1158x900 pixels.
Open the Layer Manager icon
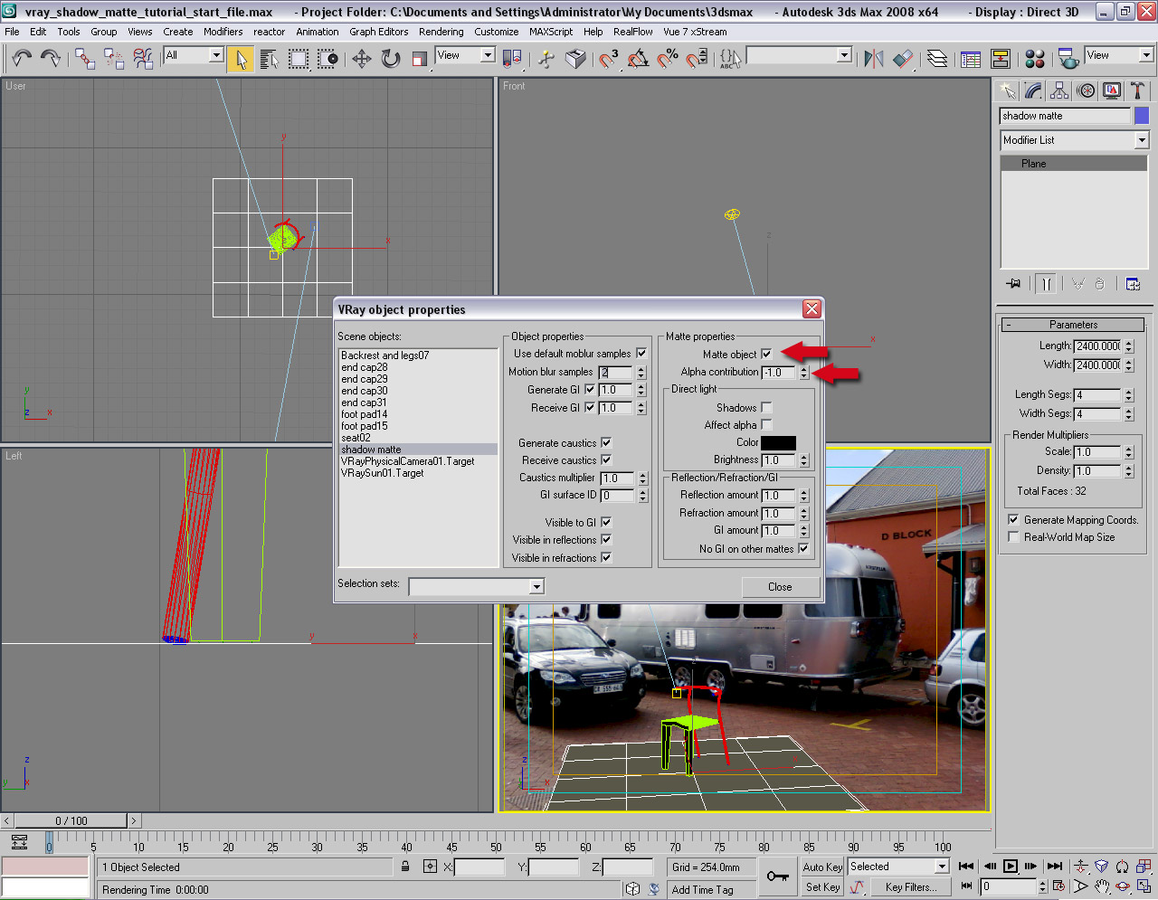click(937, 60)
